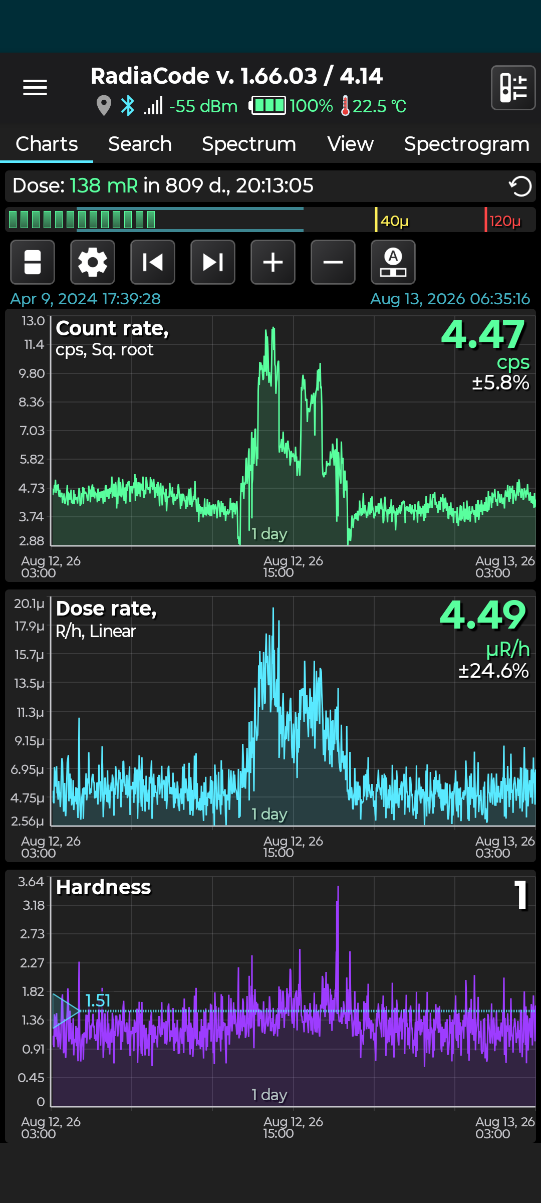Tap the Bluetooth status icon
Image resolution: width=541 pixels, height=1203 pixels.
pos(128,106)
